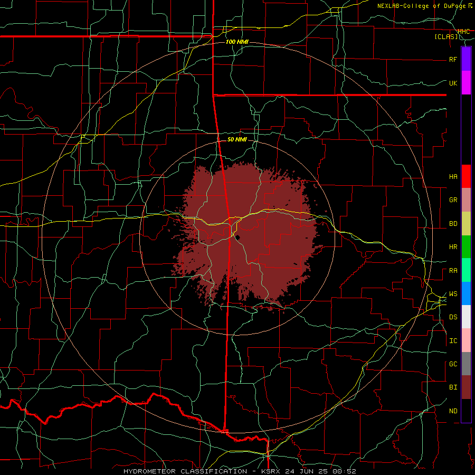Click the mint RA legend color swatch

(466, 270)
